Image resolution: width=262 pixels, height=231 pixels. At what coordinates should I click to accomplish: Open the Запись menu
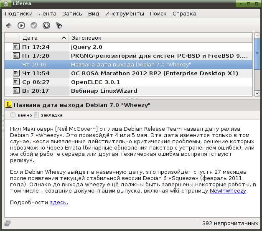click(x=72, y=14)
